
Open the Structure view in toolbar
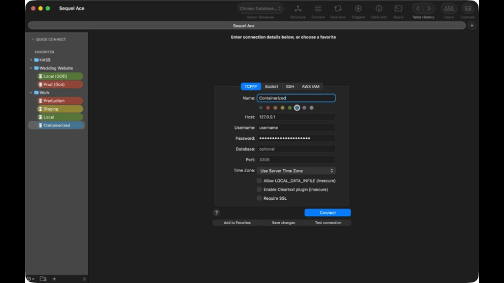click(x=298, y=9)
